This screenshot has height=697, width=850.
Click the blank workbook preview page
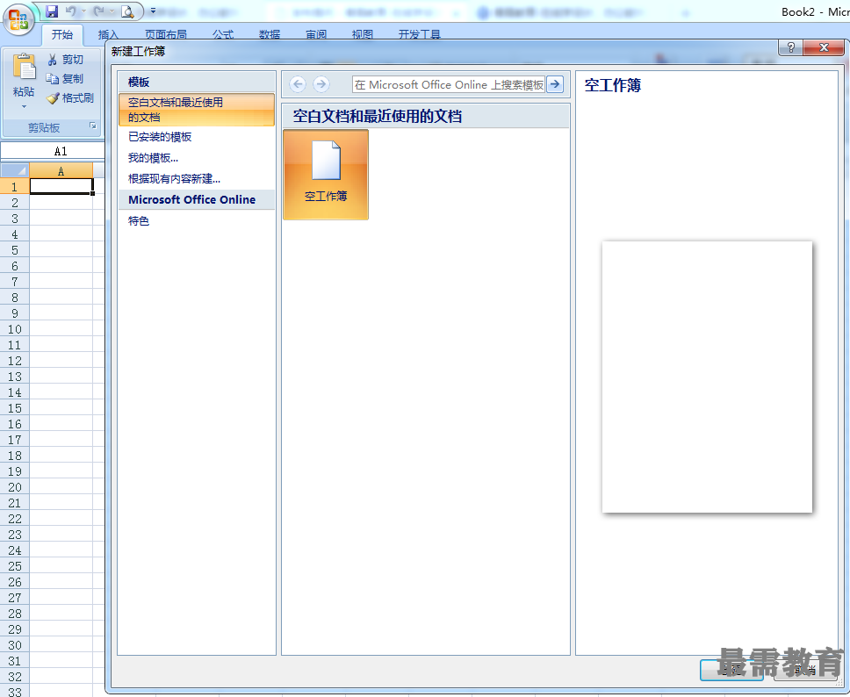click(707, 377)
